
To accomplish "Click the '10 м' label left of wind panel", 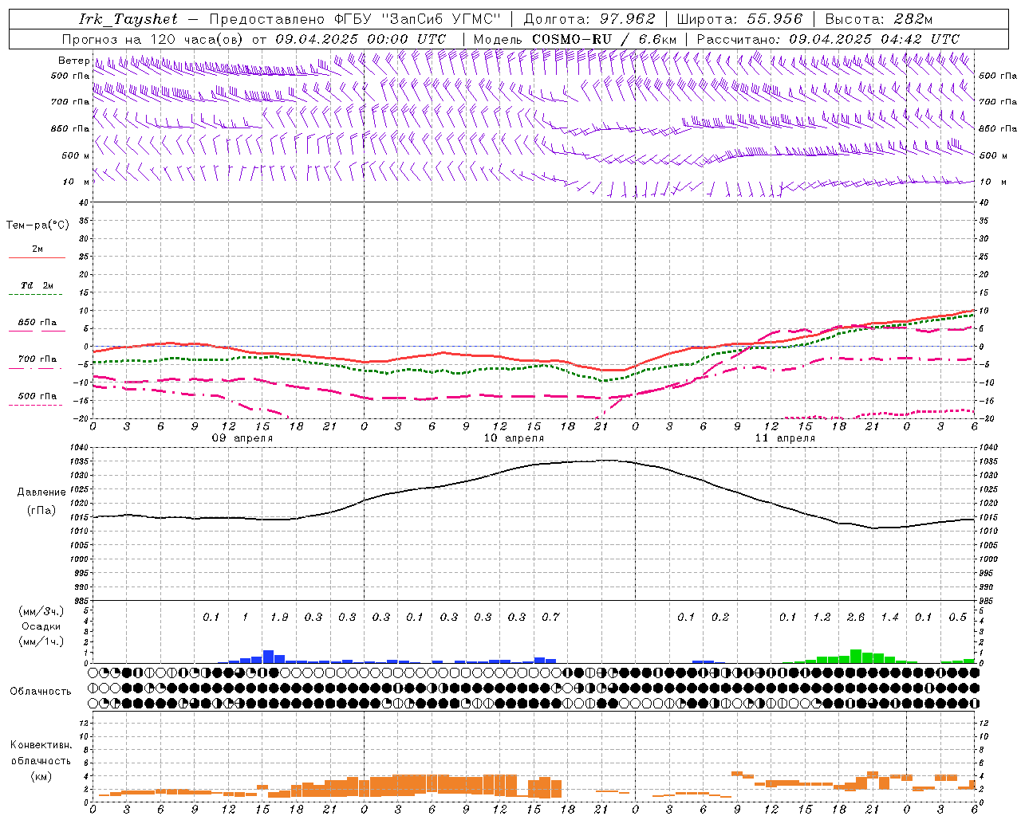I will (77, 182).
